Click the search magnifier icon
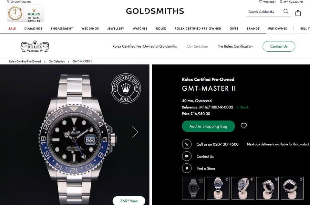This screenshot has height=205, width=310. pyautogui.click(x=286, y=11)
